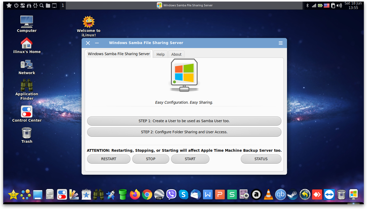Image resolution: width=367 pixels, height=209 pixels.
Task: Open the rocket launcher icon in the dock
Action: (x=111, y=195)
